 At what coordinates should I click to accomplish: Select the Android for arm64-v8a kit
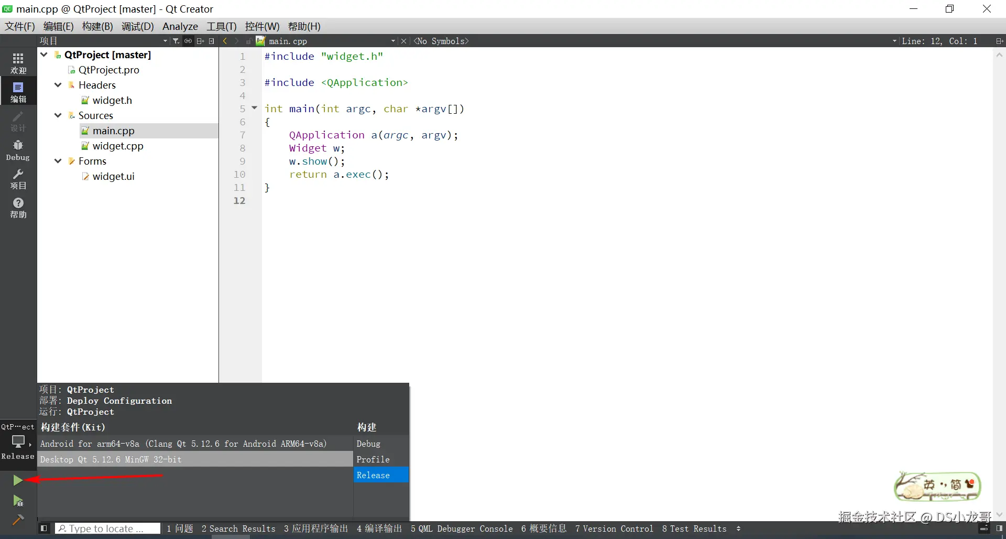195,444
